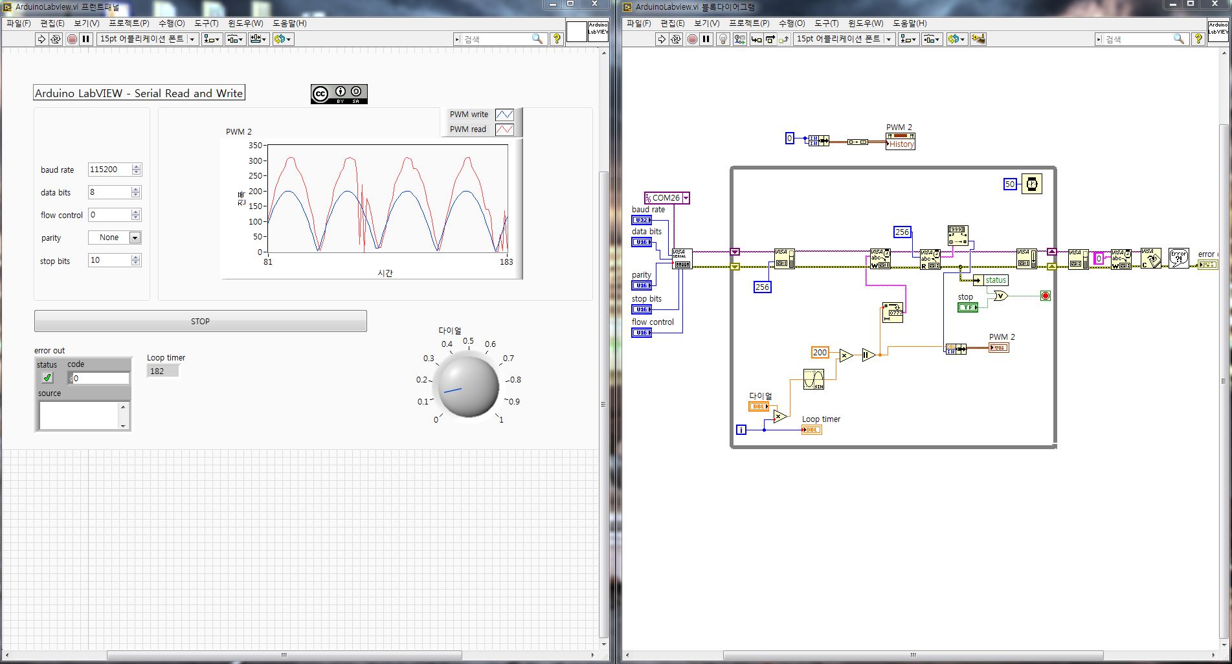Viewport: 1232px width, 664px height.
Task: Select the PWM 2 History property node
Action: pyautogui.click(x=901, y=140)
